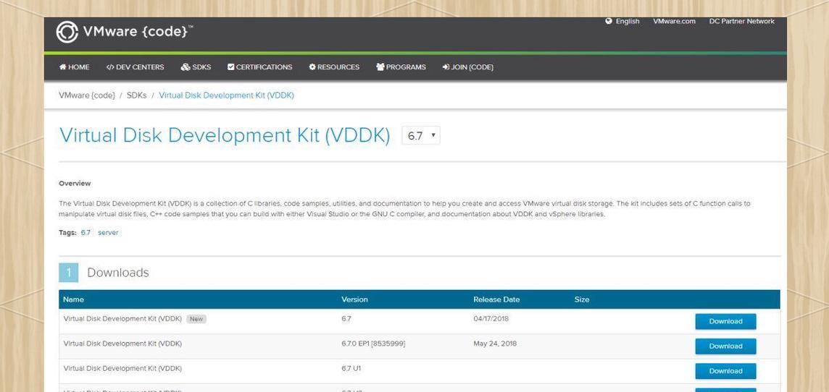
Task: Go to VMware {code} breadcrumb
Action: click(x=87, y=95)
